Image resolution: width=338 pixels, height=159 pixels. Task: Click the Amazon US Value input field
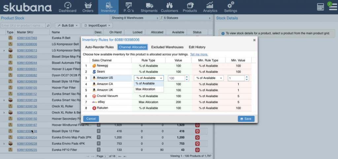tap(176, 78)
